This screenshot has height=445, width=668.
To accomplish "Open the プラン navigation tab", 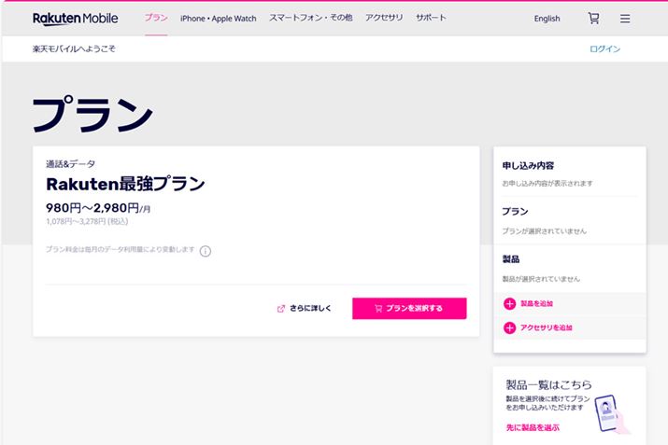I will click(x=156, y=18).
